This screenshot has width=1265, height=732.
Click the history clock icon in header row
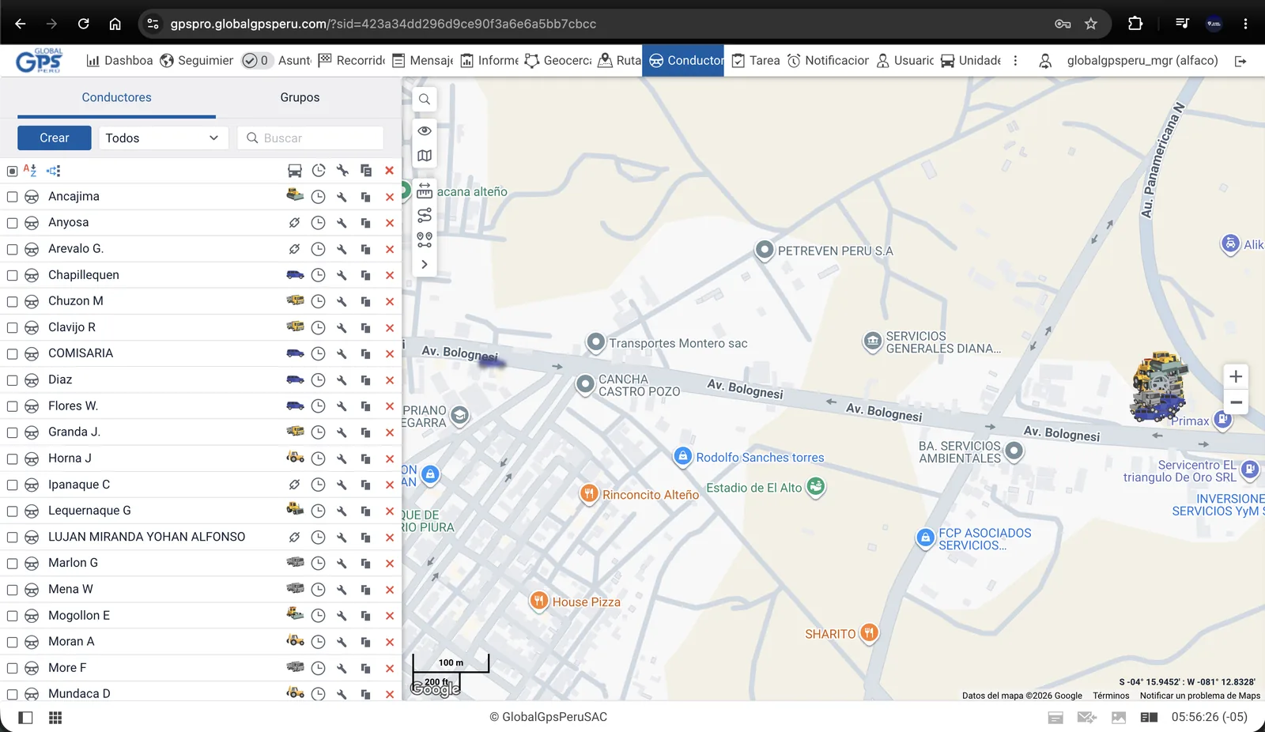[319, 171]
